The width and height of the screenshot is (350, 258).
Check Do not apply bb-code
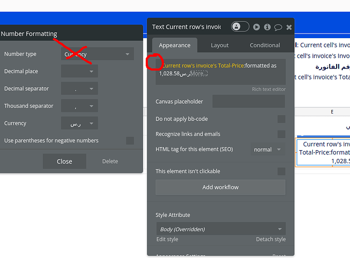pyautogui.click(x=281, y=119)
